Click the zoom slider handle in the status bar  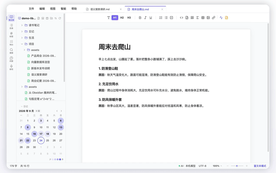(x=237, y=166)
